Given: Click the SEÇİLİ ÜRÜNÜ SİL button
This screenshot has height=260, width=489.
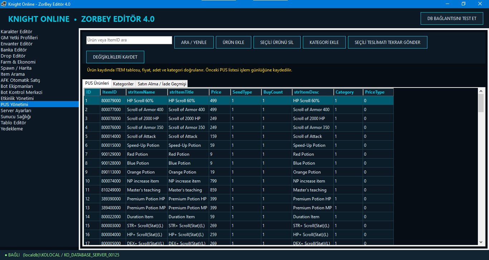Looking at the screenshot, I should (x=277, y=42).
